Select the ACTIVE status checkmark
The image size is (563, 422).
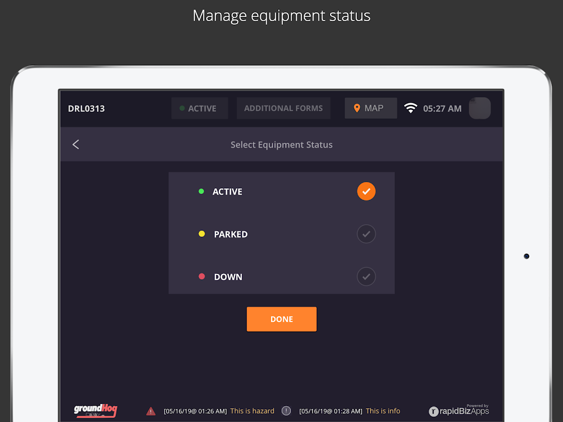[366, 191]
